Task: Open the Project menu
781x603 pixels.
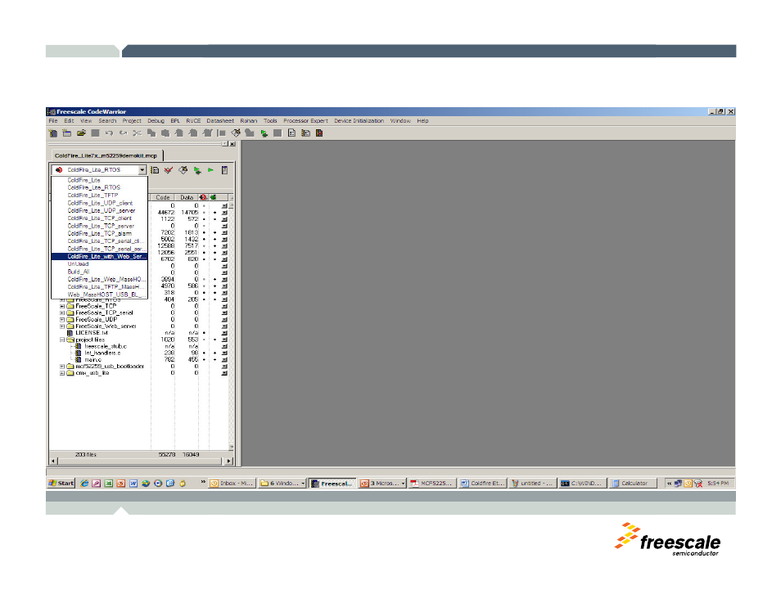Action: 132,121
